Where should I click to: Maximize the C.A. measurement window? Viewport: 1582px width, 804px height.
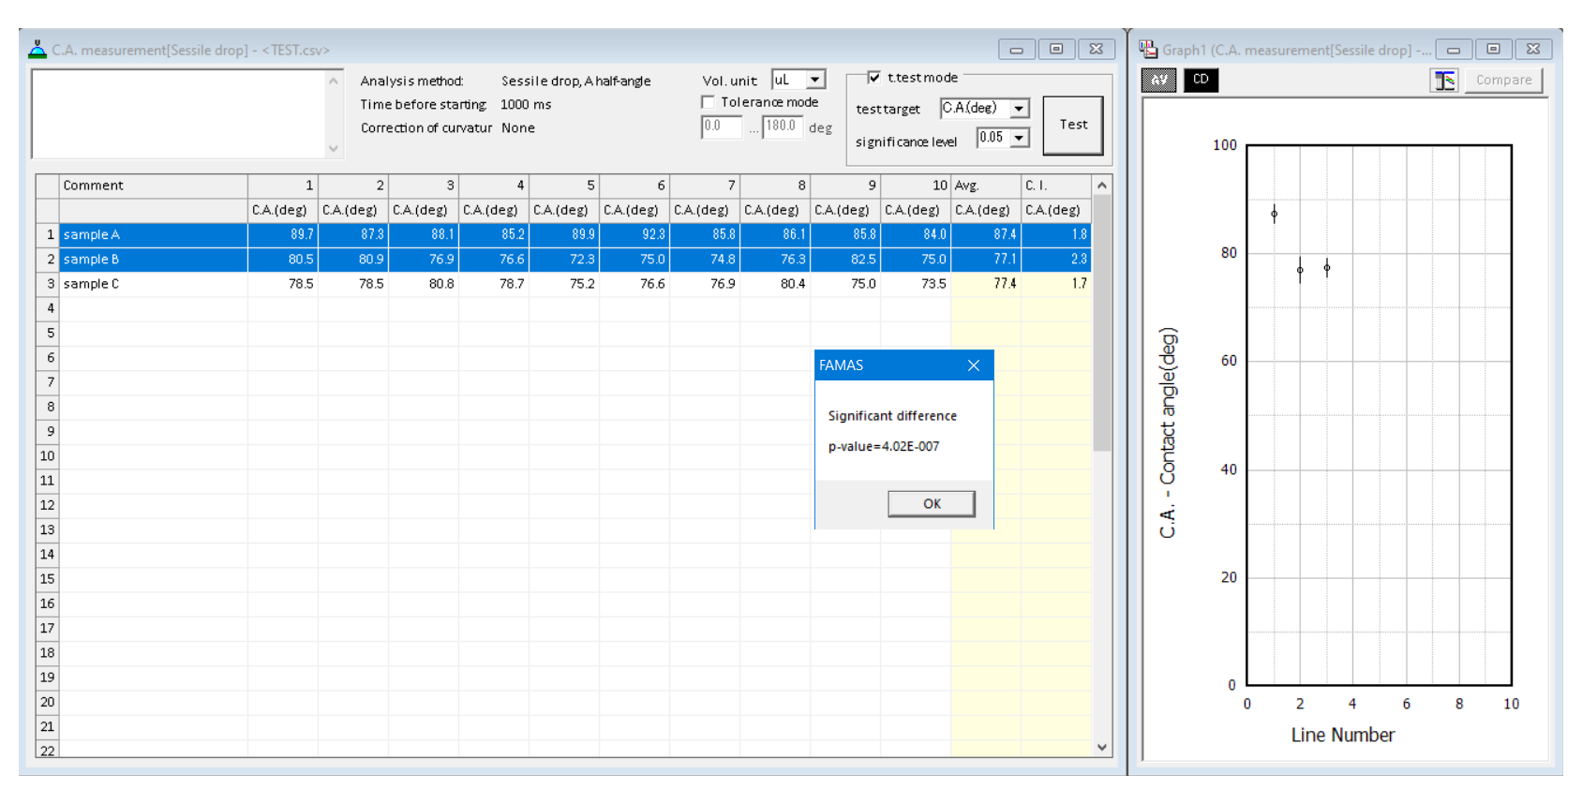tap(1056, 50)
